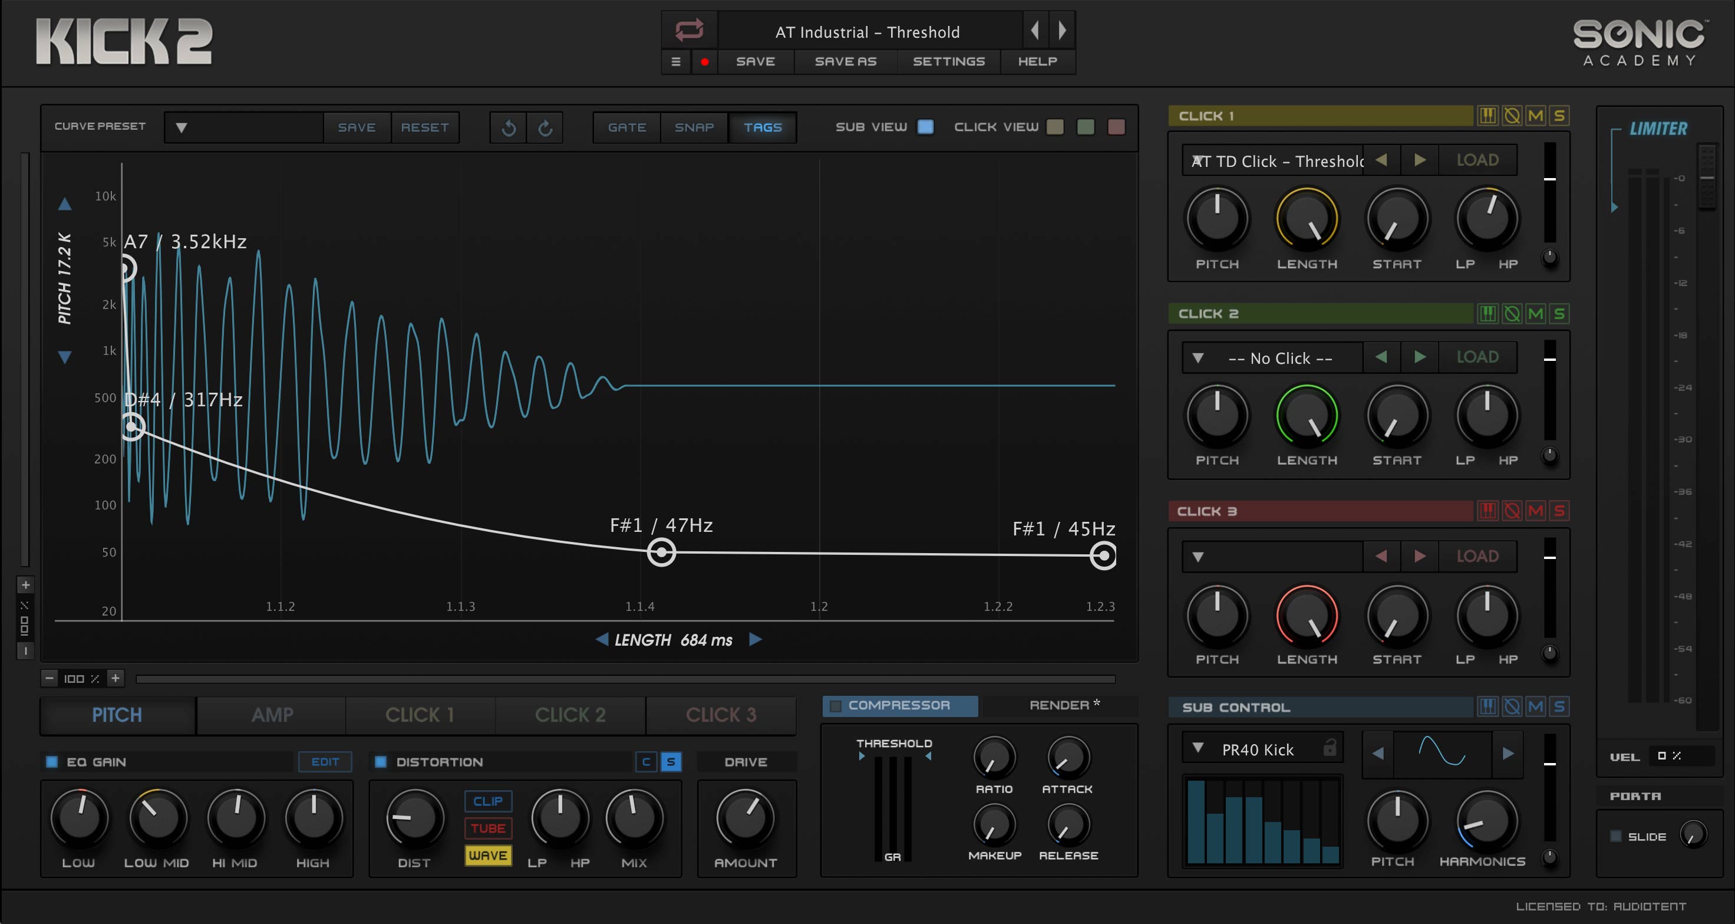Open the Settings menu
This screenshot has width=1735, height=924.
point(948,62)
